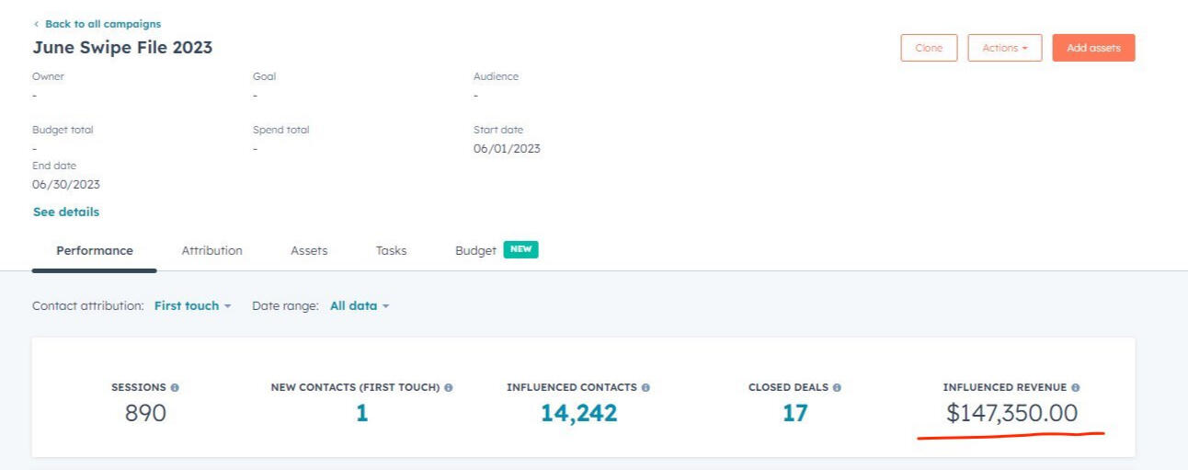Click info icon next to Sessions

pos(175,388)
